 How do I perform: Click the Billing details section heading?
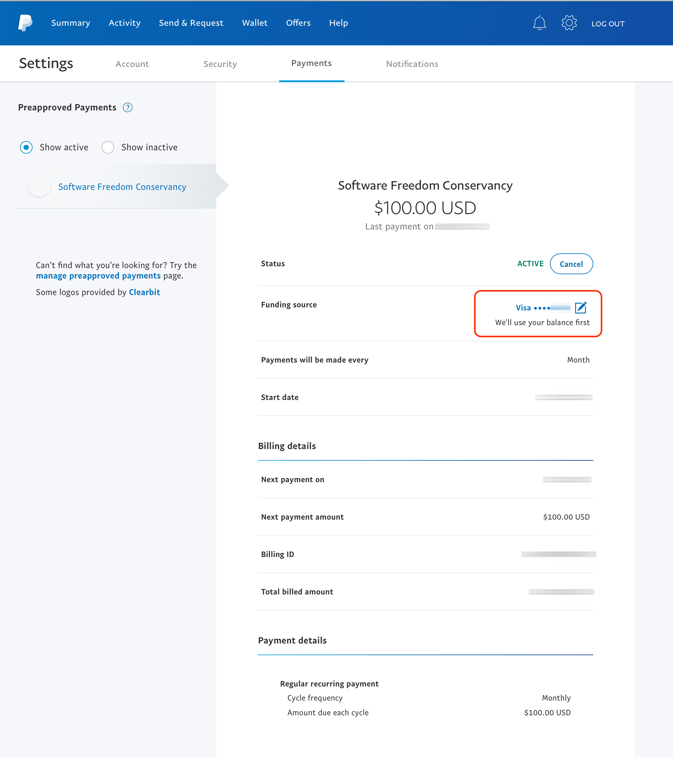coord(287,446)
